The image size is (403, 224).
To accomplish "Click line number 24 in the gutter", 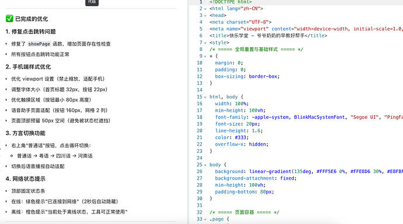I will point(199,158).
